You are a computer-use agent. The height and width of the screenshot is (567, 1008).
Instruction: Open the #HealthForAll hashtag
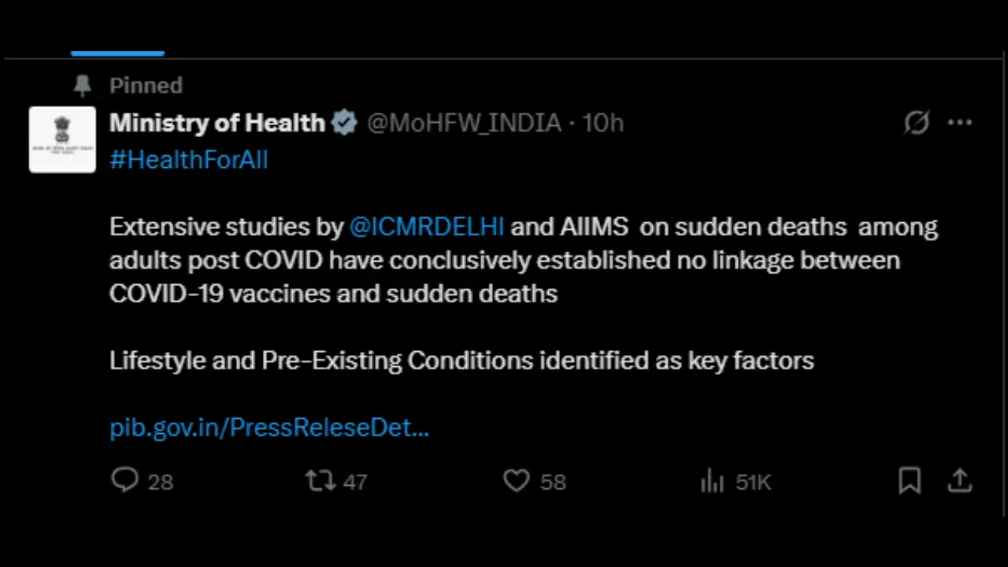point(189,160)
